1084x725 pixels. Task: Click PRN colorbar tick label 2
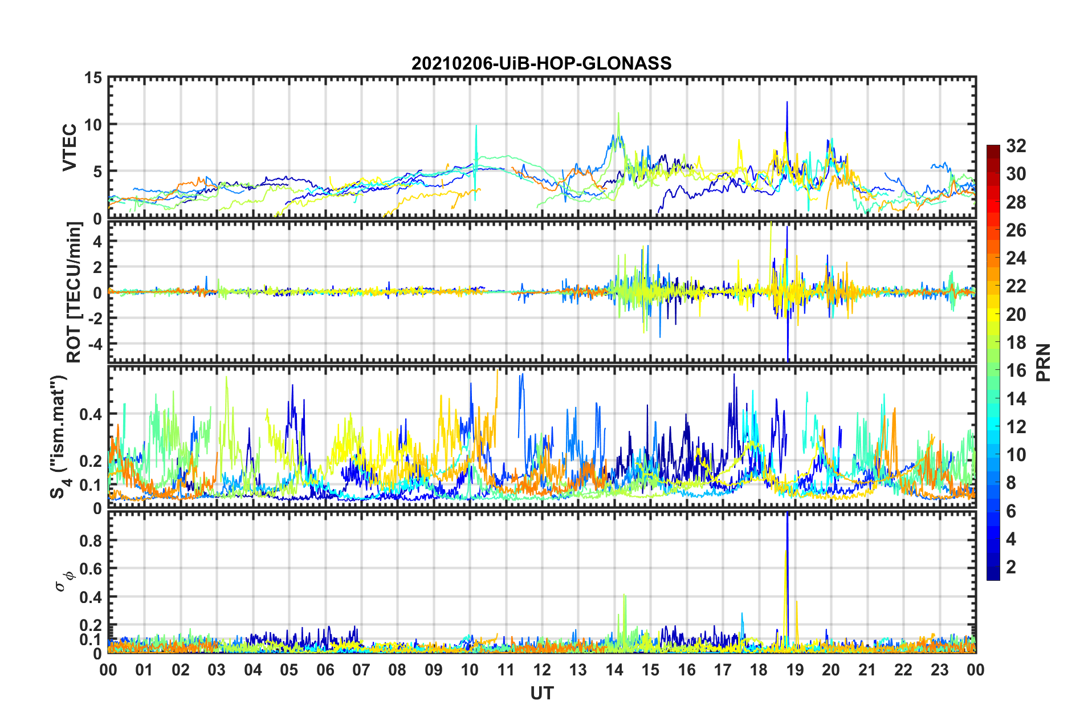1011,567
